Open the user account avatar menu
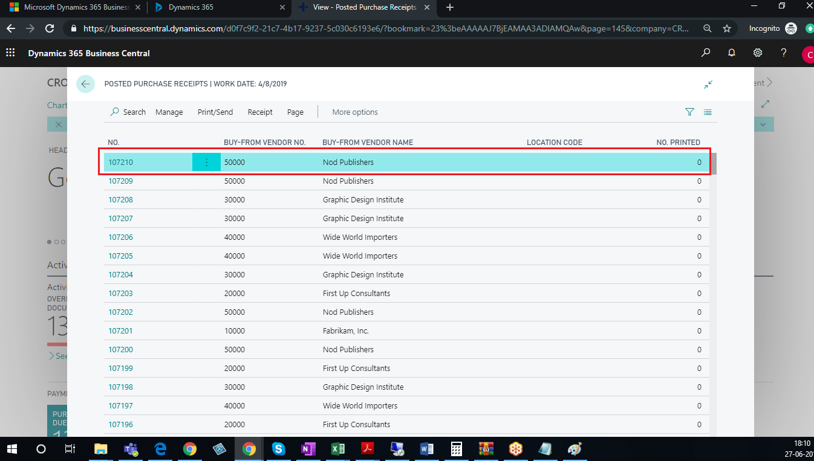Viewport: 814px width, 461px height. click(x=809, y=54)
